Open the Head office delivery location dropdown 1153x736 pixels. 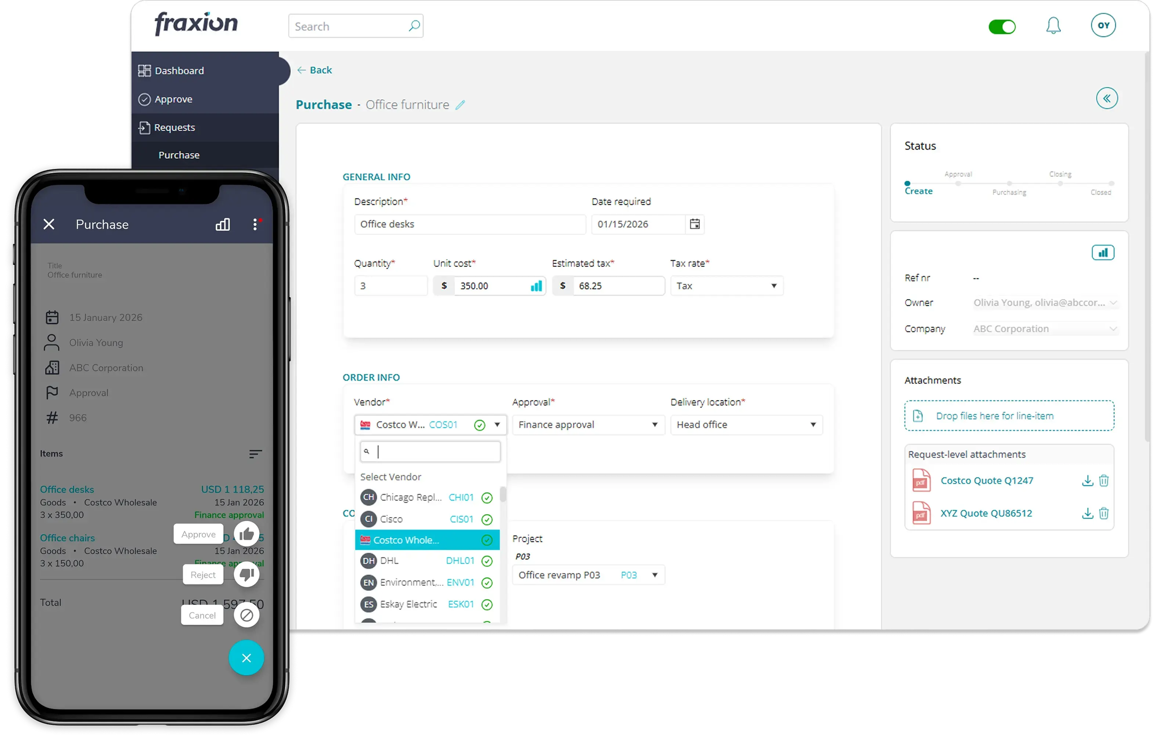[x=746, y=425]
